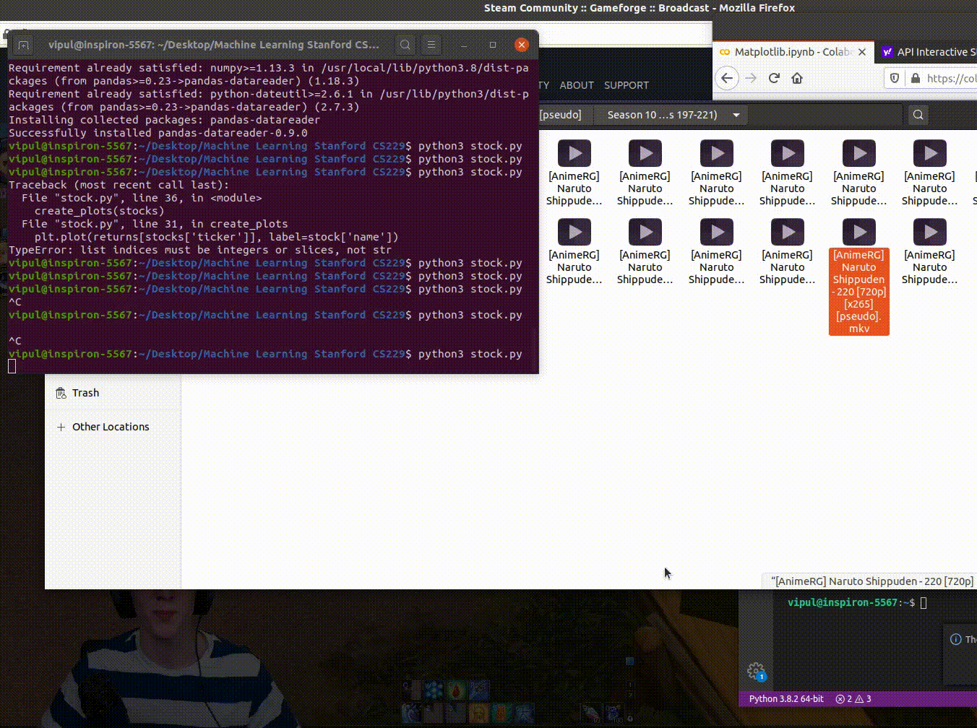Click the Naruto Shippuden - 220 status bar text
The width and height of the screenshot is (977, 728).
(x=872, y=581)
